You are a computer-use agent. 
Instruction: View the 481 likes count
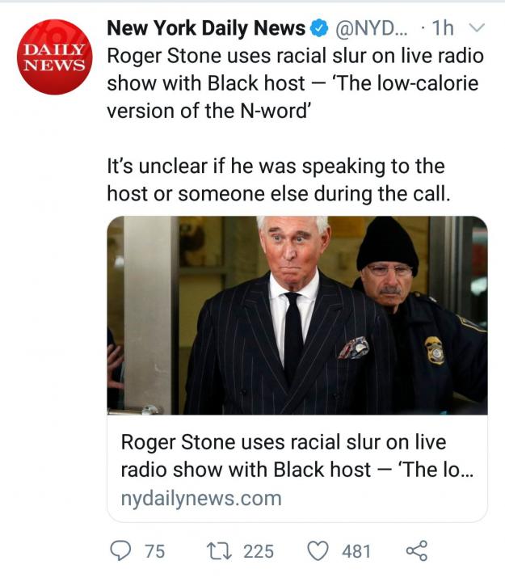356,551
